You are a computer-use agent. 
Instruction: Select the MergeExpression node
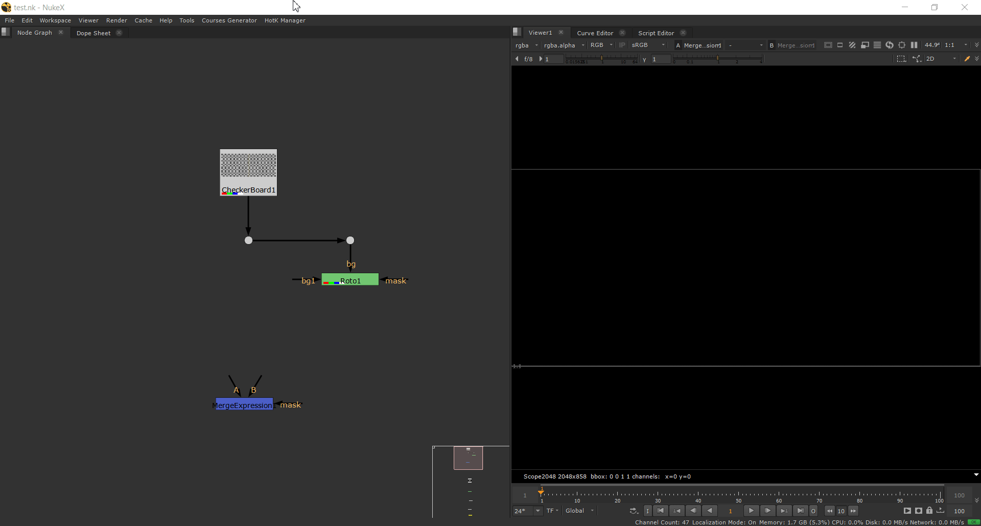(244, 405)
